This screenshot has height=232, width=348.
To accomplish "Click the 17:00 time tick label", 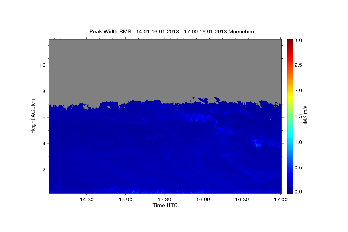I will click(280, 200).
